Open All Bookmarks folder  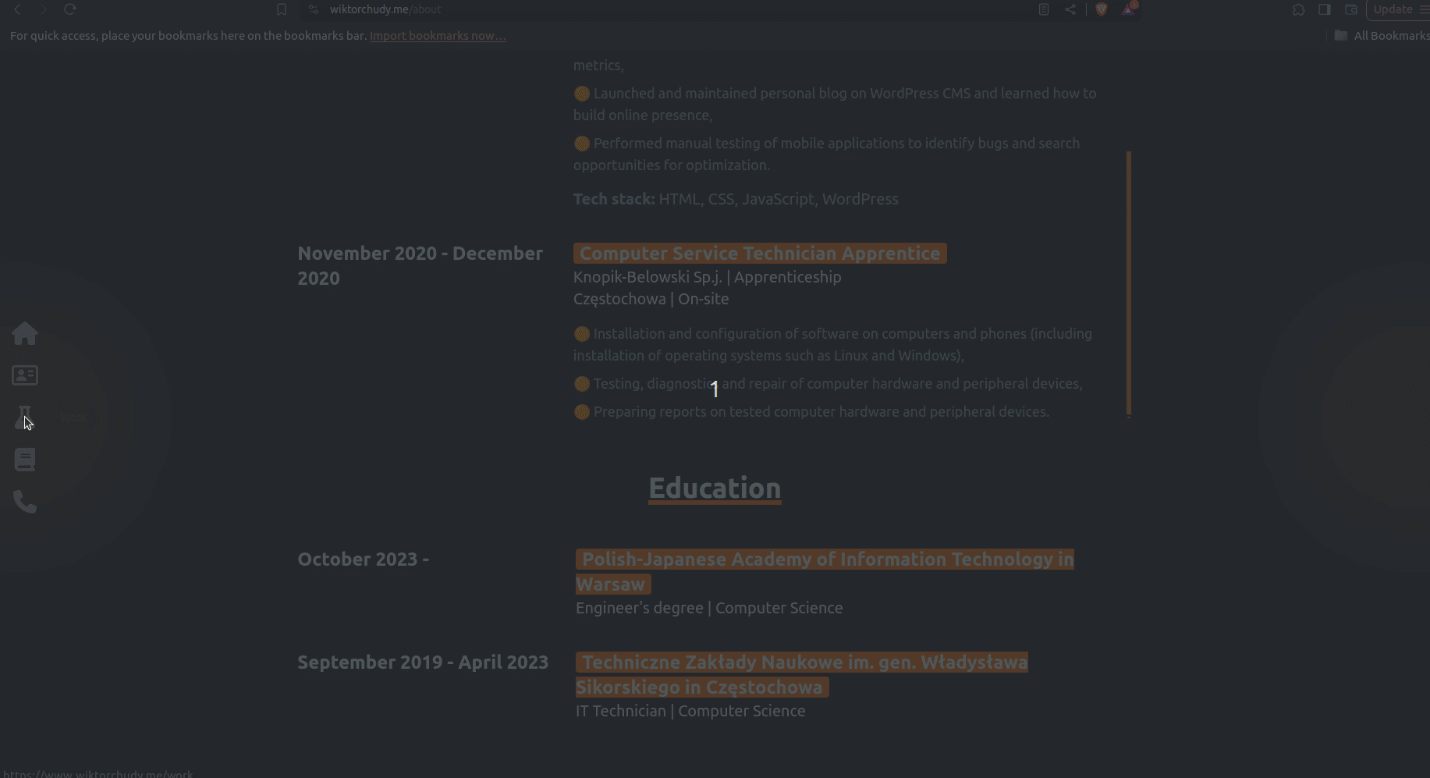pyautogui.click(x=1382, y=36)
